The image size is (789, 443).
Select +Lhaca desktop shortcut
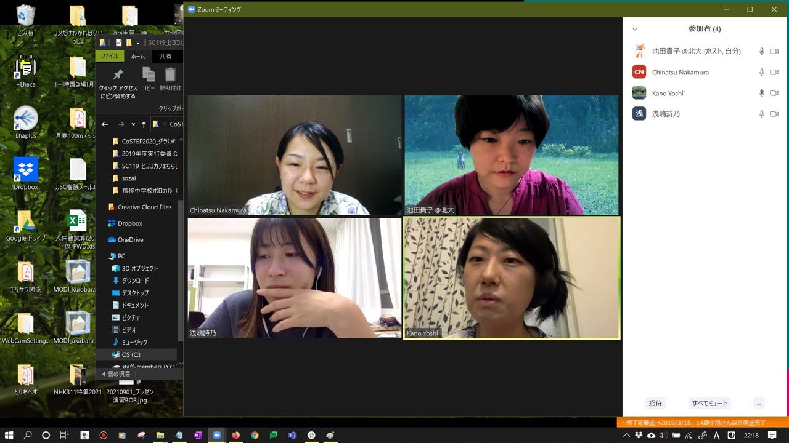point(25,71)
